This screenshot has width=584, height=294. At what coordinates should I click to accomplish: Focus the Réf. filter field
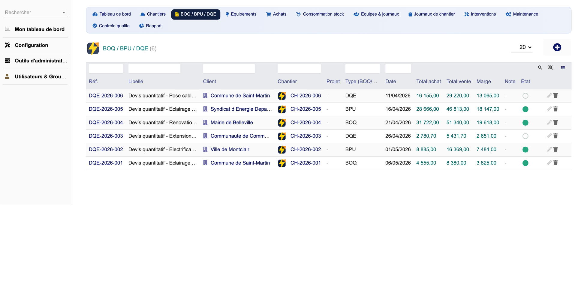coord(106,68)
